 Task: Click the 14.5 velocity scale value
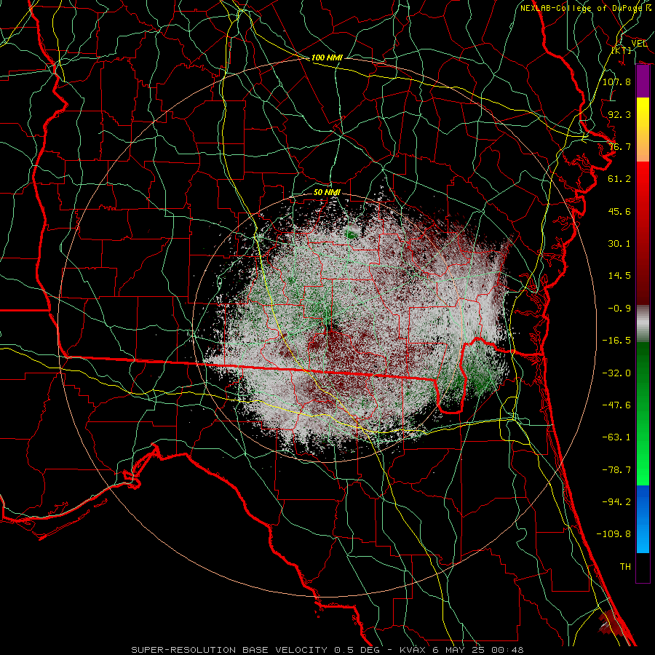619,276
